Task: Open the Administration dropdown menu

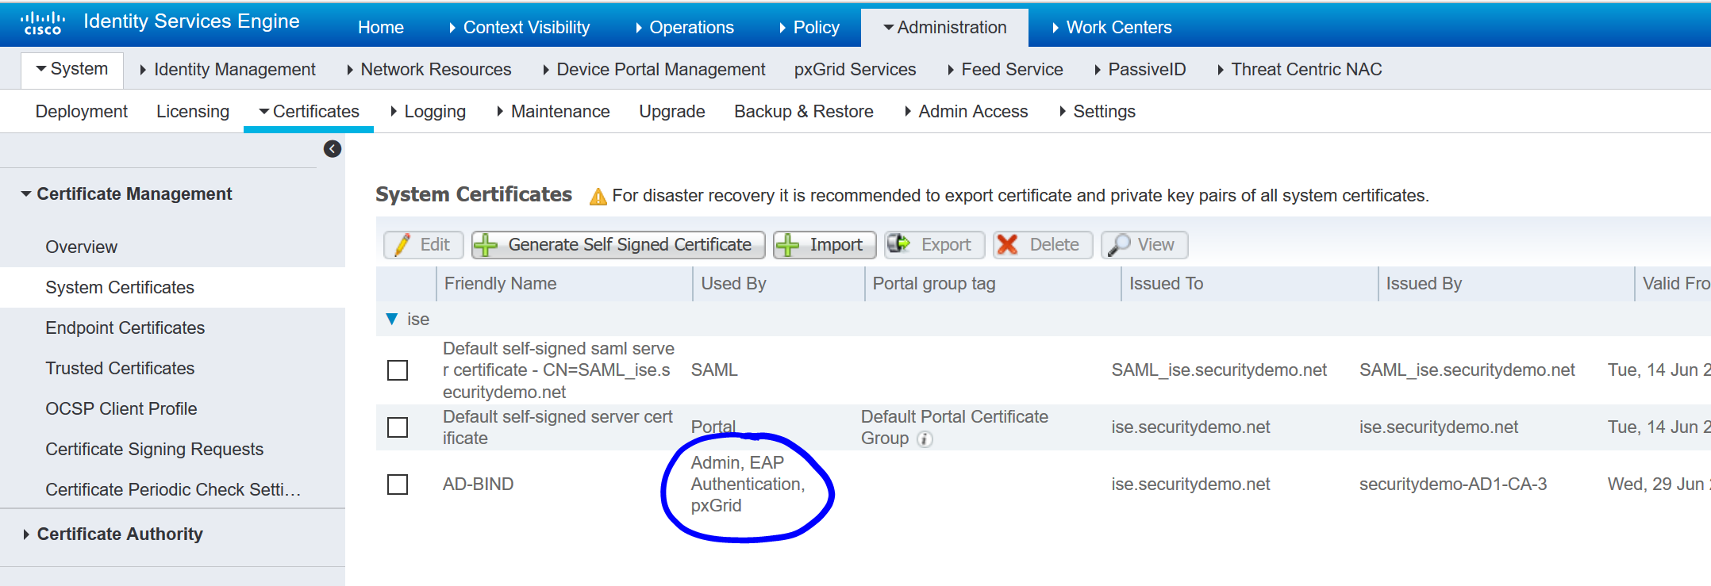Action: click(944, 28)
